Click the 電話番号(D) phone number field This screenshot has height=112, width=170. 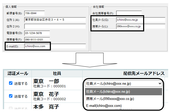coord(37,33)
